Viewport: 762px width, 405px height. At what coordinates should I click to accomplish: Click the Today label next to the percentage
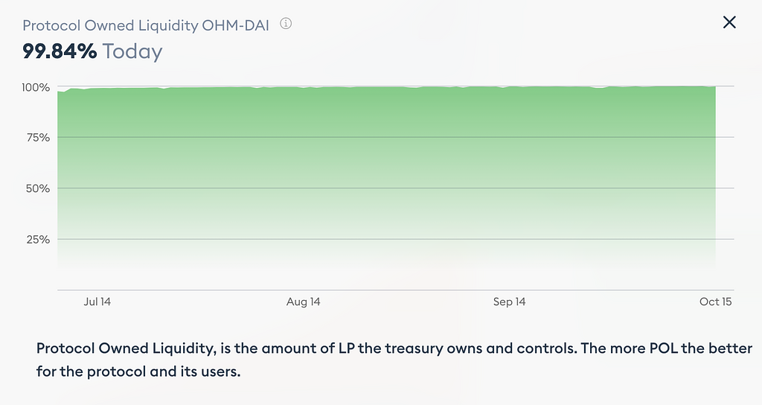click(132, 51)
